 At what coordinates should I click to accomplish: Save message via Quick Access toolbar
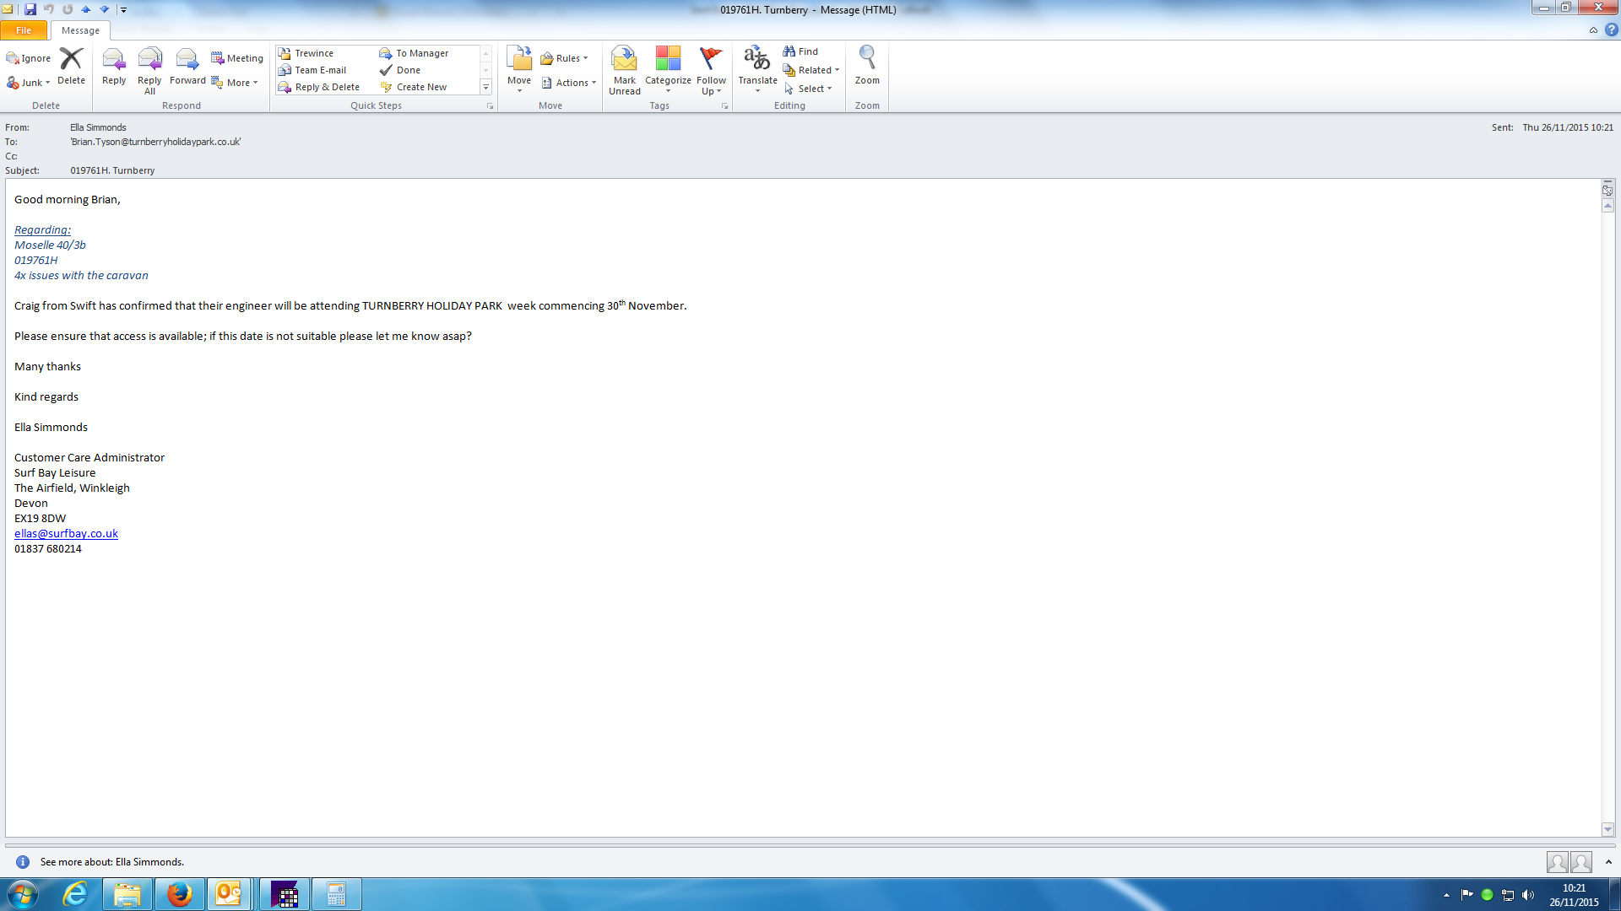pos(30,9)
